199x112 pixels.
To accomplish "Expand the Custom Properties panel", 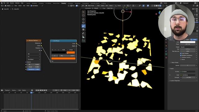I will (175, 81).
